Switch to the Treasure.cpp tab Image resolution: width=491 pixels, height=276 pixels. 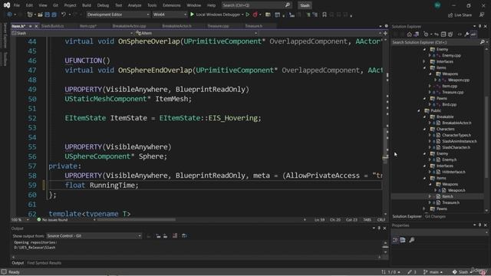pyautogui.click(x=218, y=26)
